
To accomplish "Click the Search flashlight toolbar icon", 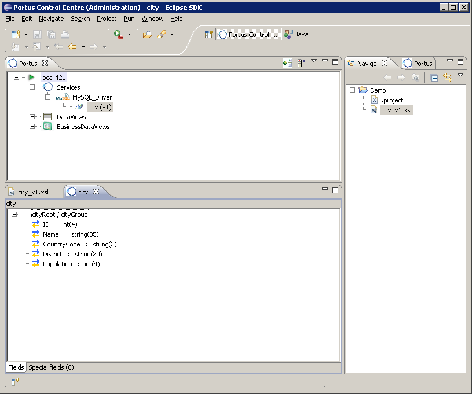I will (162, 35).
